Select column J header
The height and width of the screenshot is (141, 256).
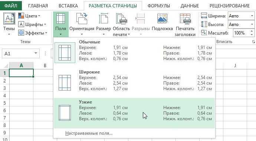235,65
